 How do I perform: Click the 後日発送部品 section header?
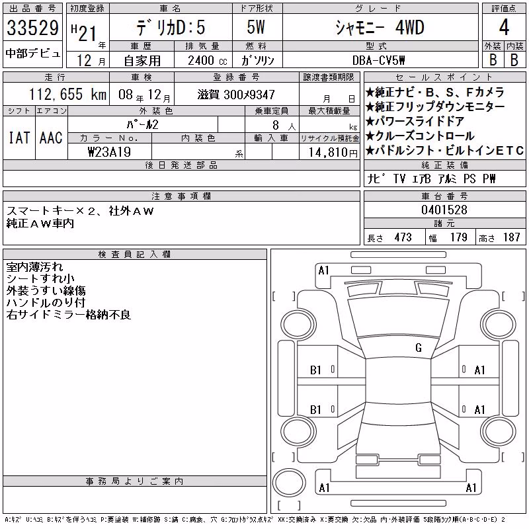tap(181, 165)
